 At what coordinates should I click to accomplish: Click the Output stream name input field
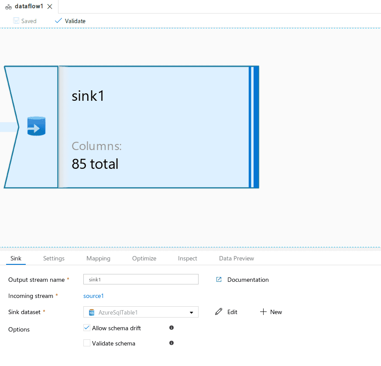pyautogui.click(x=141, y=279)
